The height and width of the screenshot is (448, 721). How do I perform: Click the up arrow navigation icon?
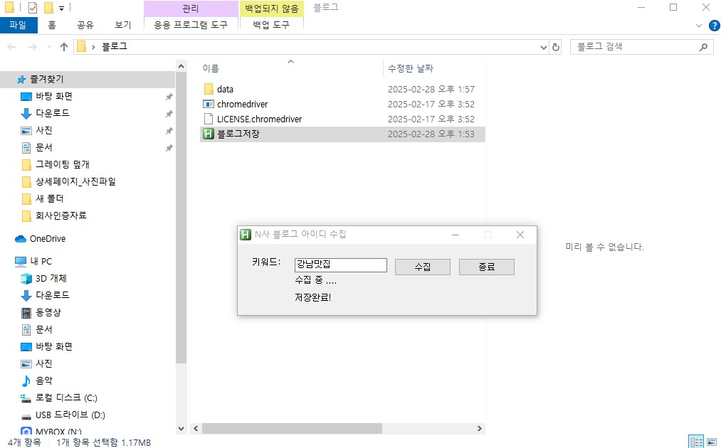(x=64, y=47)
